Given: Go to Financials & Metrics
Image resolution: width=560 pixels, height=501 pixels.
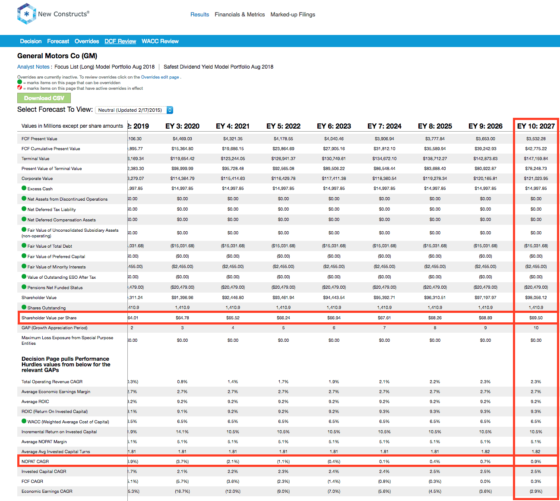Looking at the screenshot, I should coord(240,15).
